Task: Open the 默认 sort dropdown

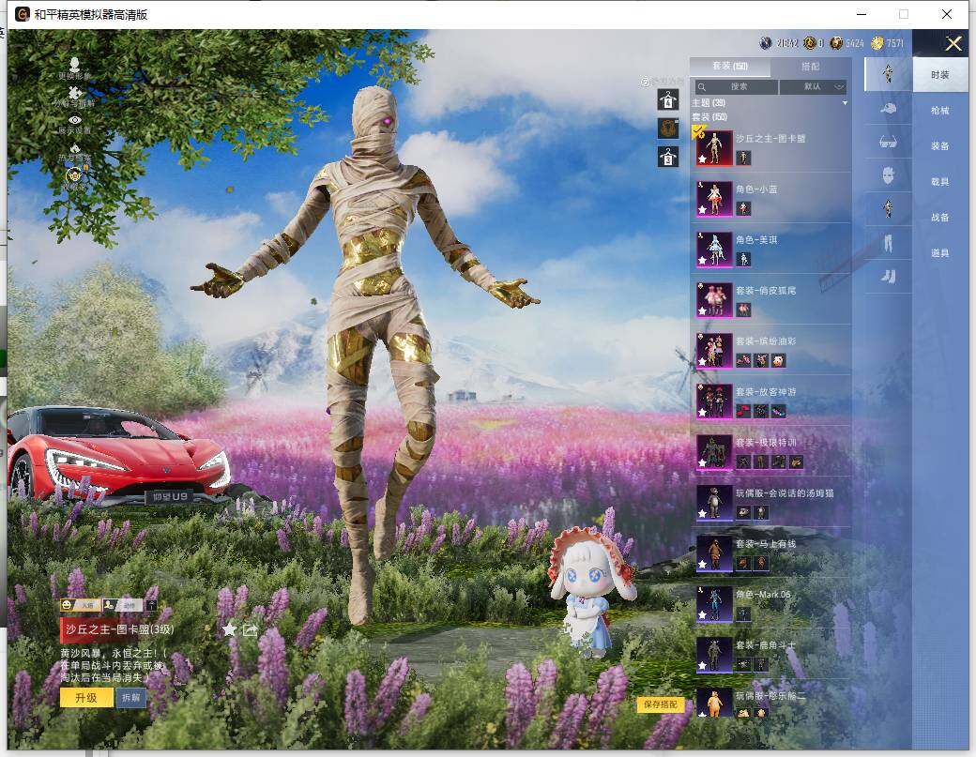Action: [813, 87]
